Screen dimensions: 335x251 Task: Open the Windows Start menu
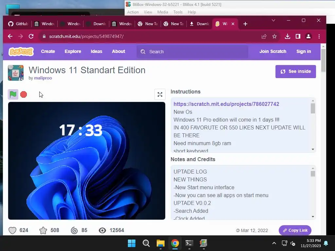point(132,243)
